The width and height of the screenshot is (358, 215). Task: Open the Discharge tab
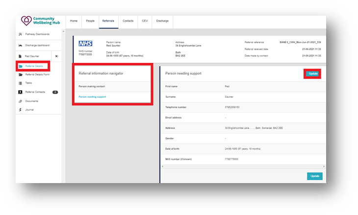click(162, 21)
